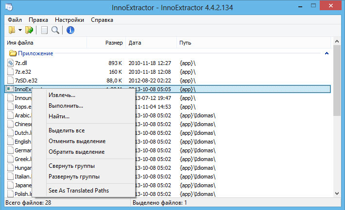The width and height of the screenshot is (345, 210).
Task: Click the English language file icon
Action: coord(10,142)
